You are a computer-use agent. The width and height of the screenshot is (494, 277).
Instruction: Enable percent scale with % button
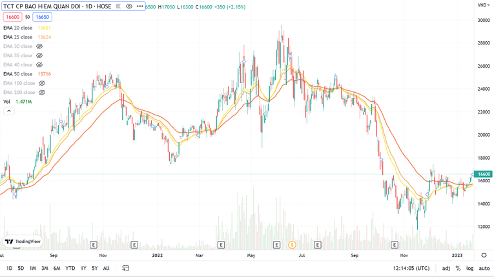[x=458, y=268]
